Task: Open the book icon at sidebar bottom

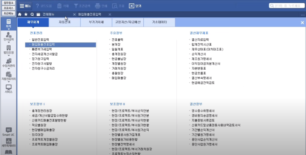Action: coord(9,152)
